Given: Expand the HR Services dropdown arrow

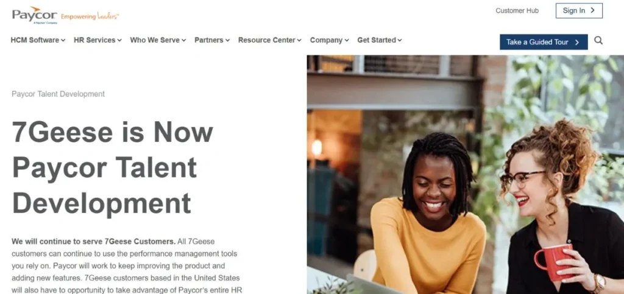Looking at the screenshot, I should tap(119, 41).
